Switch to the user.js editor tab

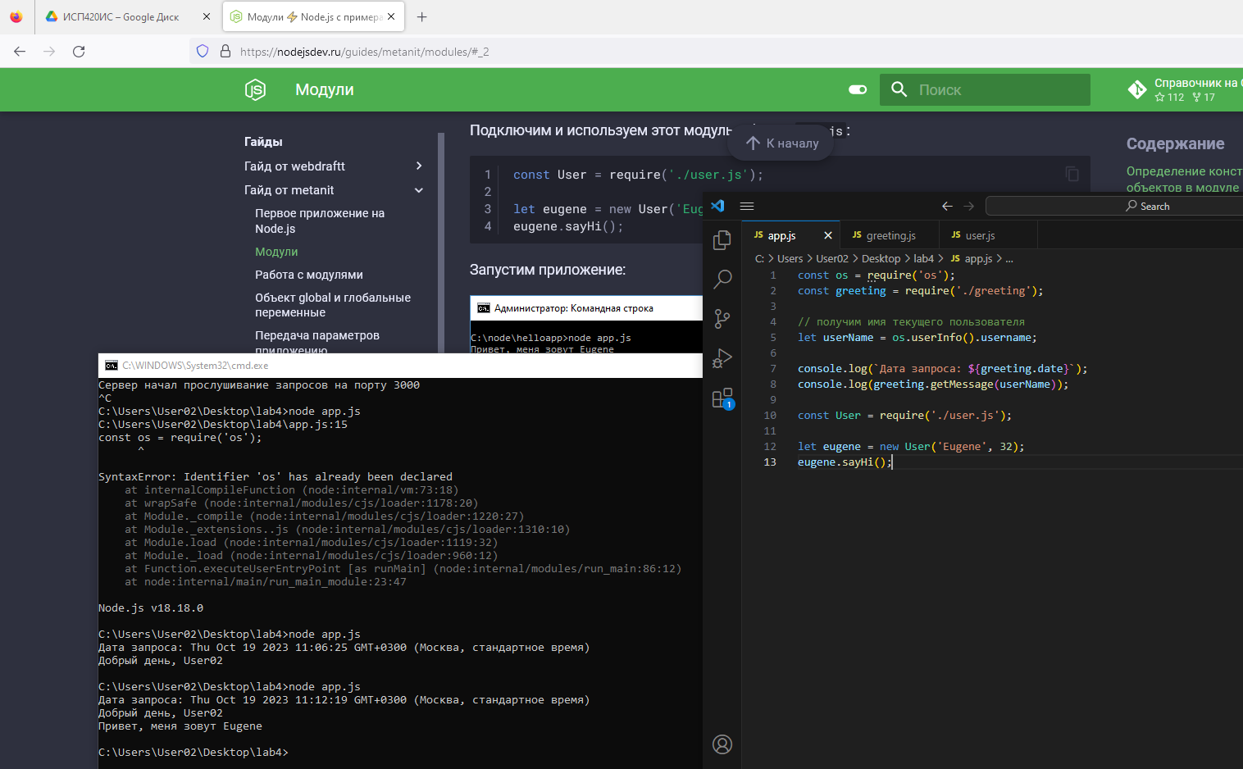(979, 235)
